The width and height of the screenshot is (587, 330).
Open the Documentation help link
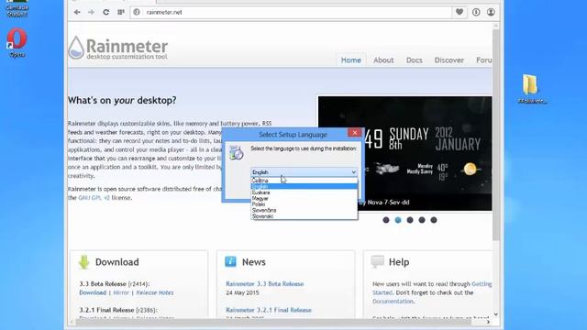click(393, 302)
